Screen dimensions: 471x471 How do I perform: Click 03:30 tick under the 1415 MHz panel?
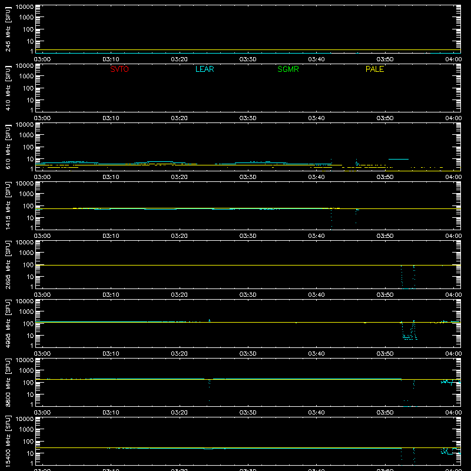point(248,236)
